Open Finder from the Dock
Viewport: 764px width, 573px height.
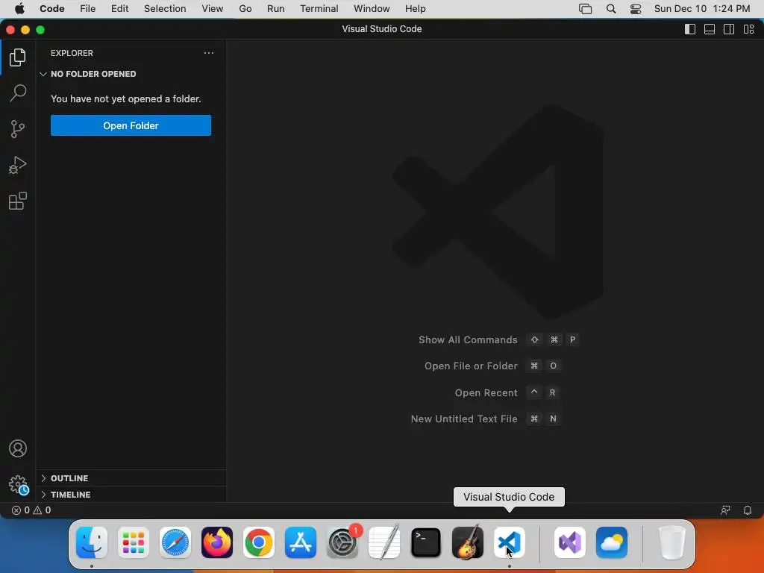pos(92,542)
